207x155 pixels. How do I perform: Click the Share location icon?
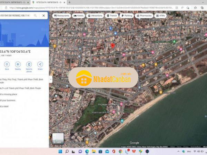tap(40, 64)
